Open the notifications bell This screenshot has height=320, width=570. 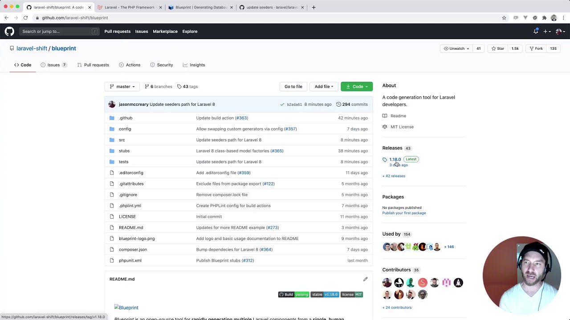pos(536,31)
